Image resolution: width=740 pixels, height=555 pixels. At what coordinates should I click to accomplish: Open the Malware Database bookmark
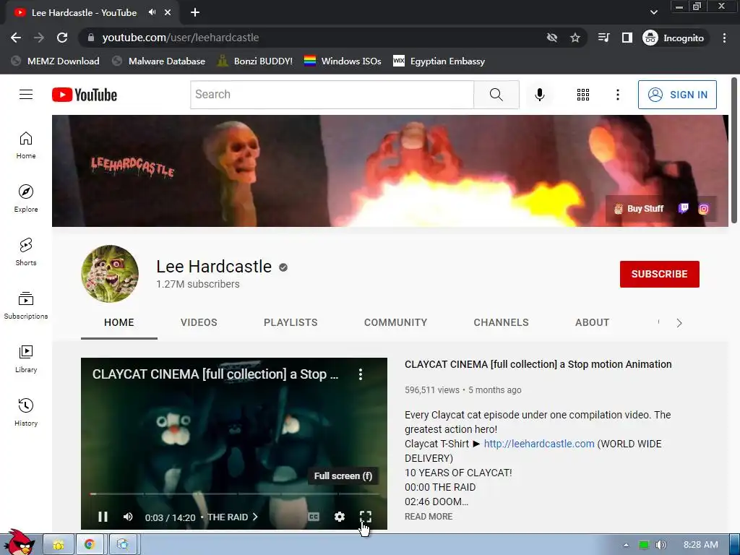[159, 61]
